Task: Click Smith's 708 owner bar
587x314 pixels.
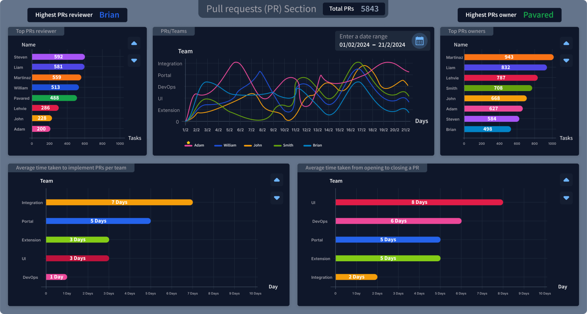Action: [498, 88]
